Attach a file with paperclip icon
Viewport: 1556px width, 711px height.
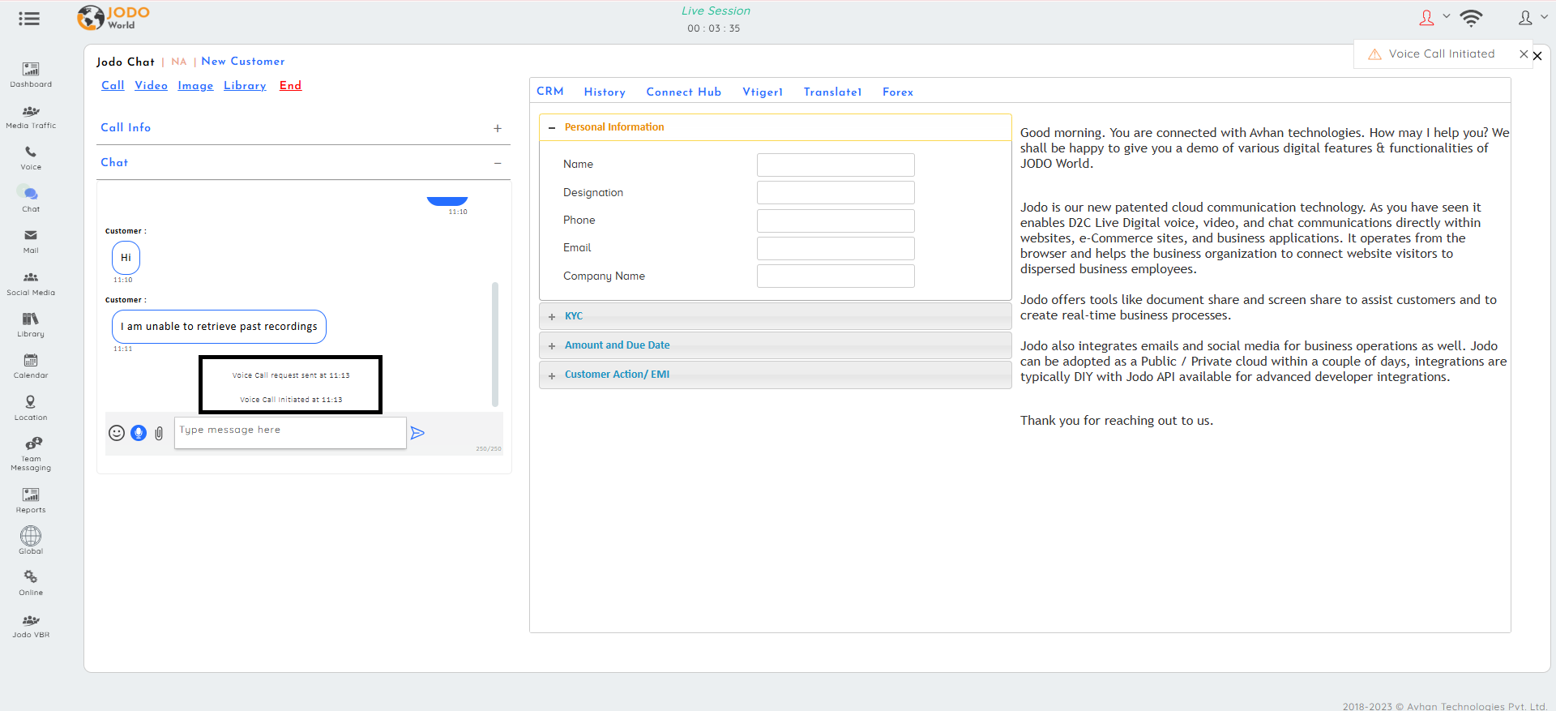tap(159, 434)
